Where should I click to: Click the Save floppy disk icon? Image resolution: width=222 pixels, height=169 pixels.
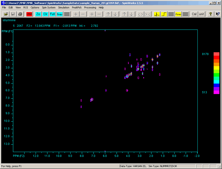tap(13, 14)
